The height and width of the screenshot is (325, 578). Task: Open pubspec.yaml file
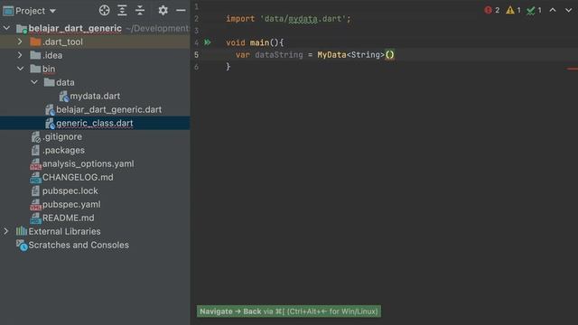tap(71, 205)
